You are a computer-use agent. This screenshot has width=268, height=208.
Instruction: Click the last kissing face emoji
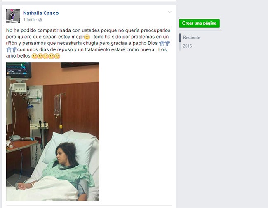(x=57, y=56)
